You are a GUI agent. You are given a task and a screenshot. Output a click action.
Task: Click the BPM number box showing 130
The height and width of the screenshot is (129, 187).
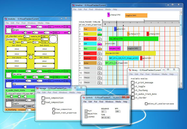click(x=118, y=112)
